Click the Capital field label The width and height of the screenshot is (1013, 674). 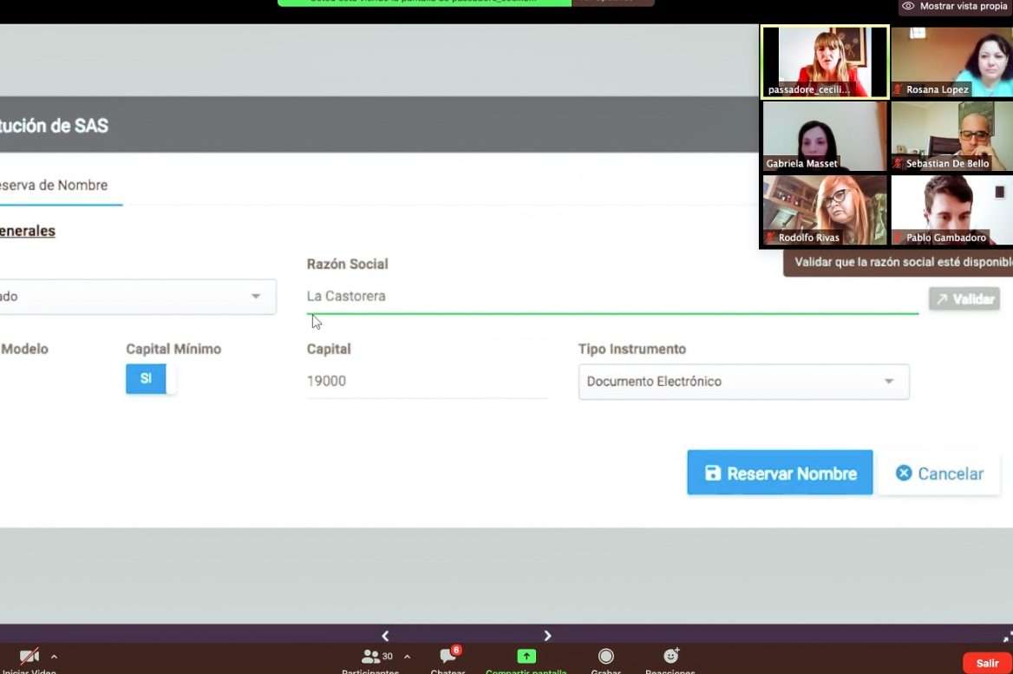pos(328,349)
